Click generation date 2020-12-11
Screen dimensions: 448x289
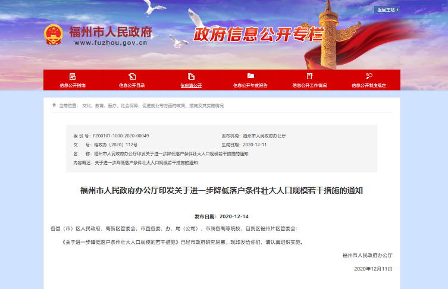255,144
